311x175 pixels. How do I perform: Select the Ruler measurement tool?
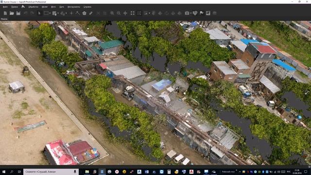pos(91,13)
